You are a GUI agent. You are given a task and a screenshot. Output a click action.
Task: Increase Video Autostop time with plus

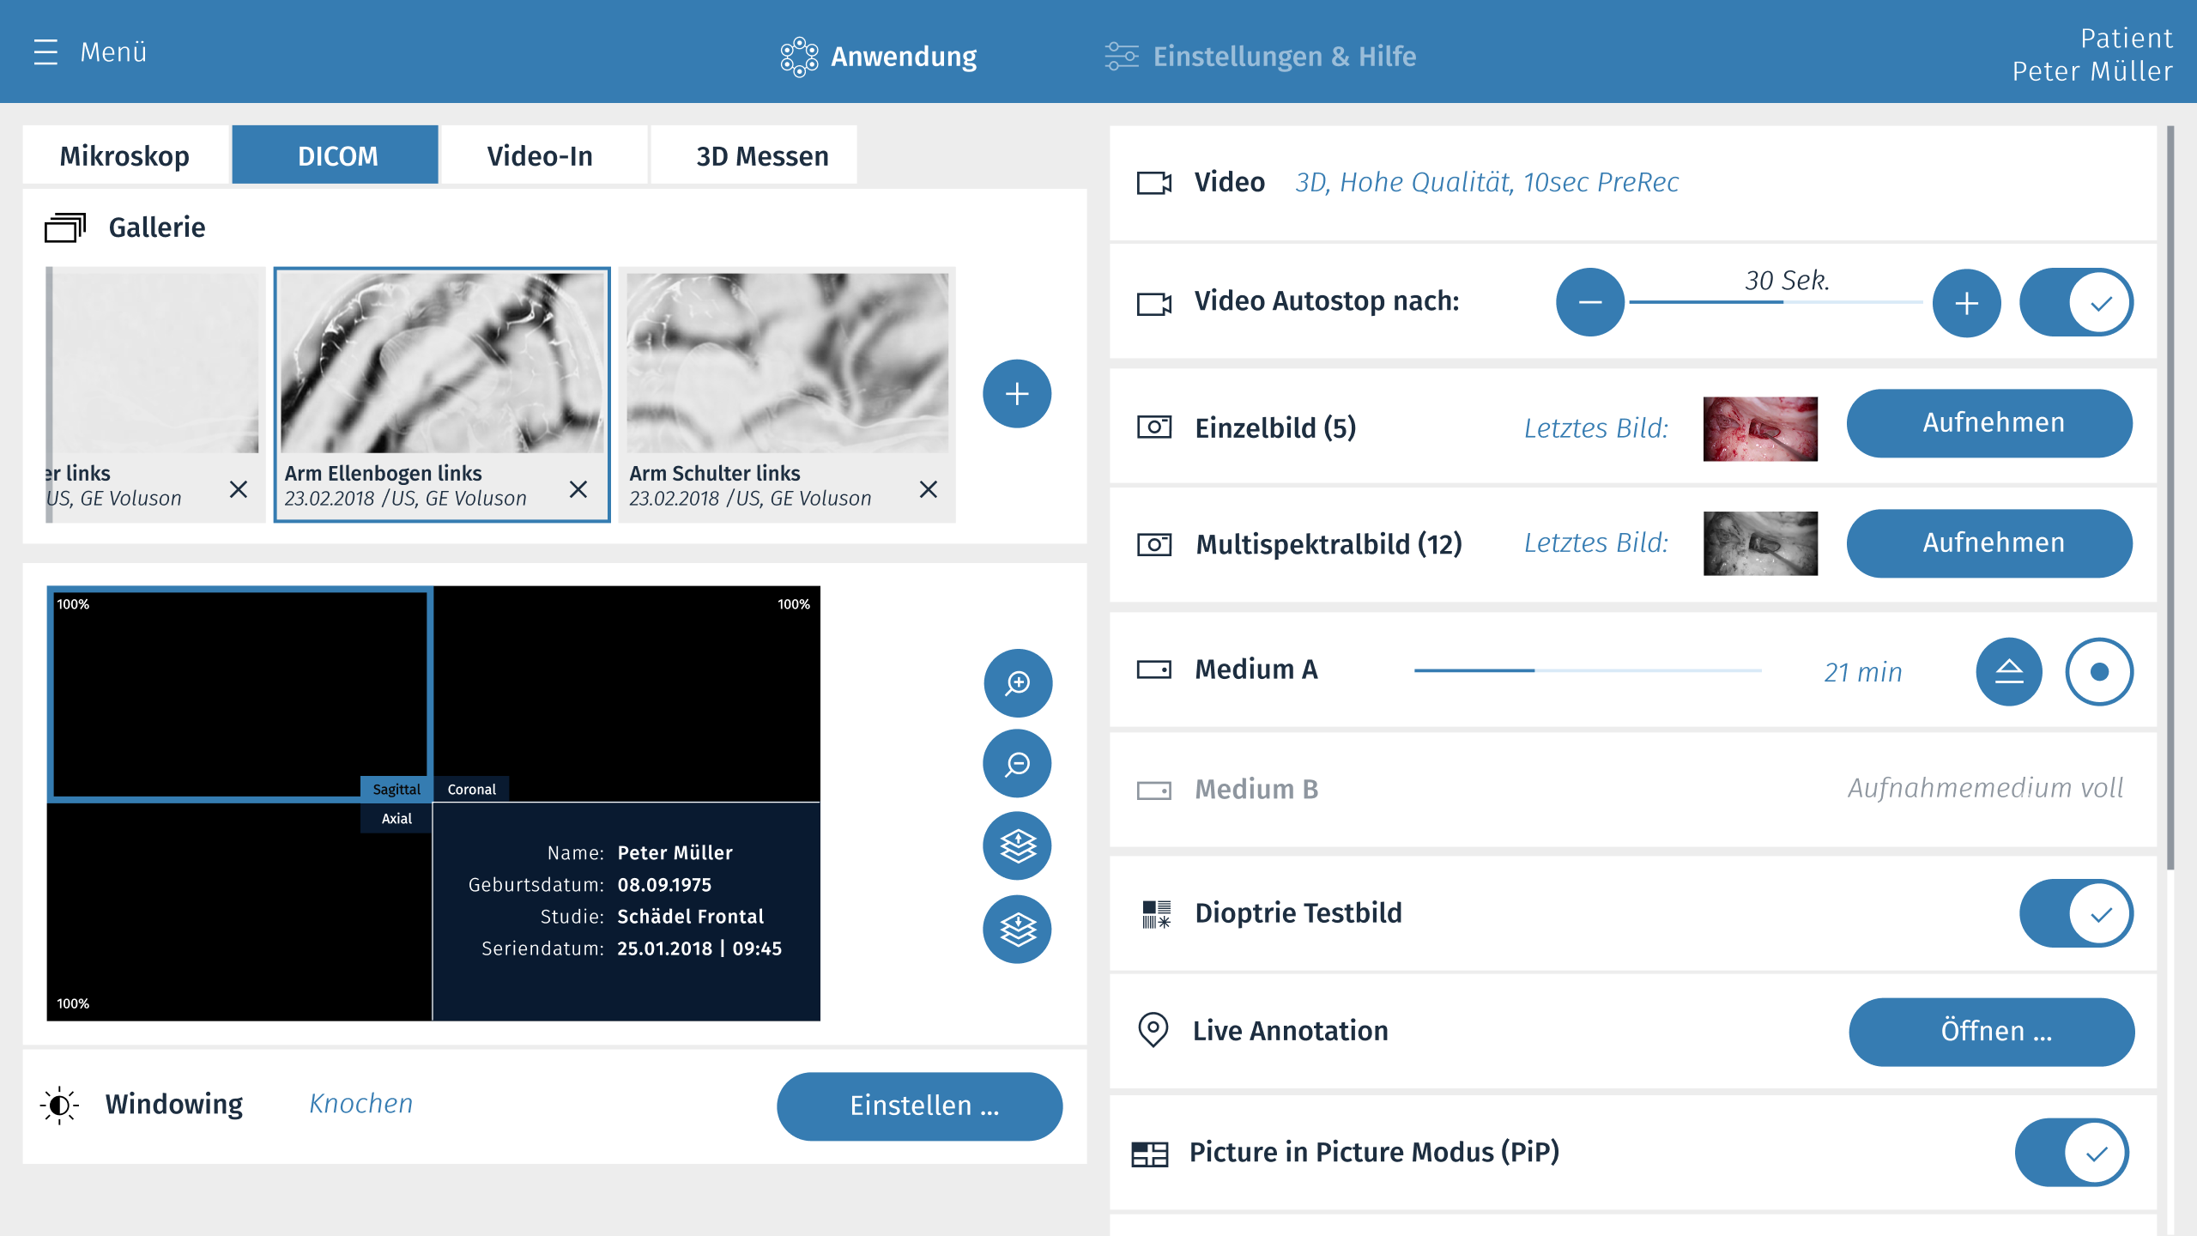coord(1966,303)
